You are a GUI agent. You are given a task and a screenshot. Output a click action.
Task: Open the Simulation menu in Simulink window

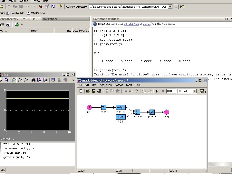click(x=106, y=85)
